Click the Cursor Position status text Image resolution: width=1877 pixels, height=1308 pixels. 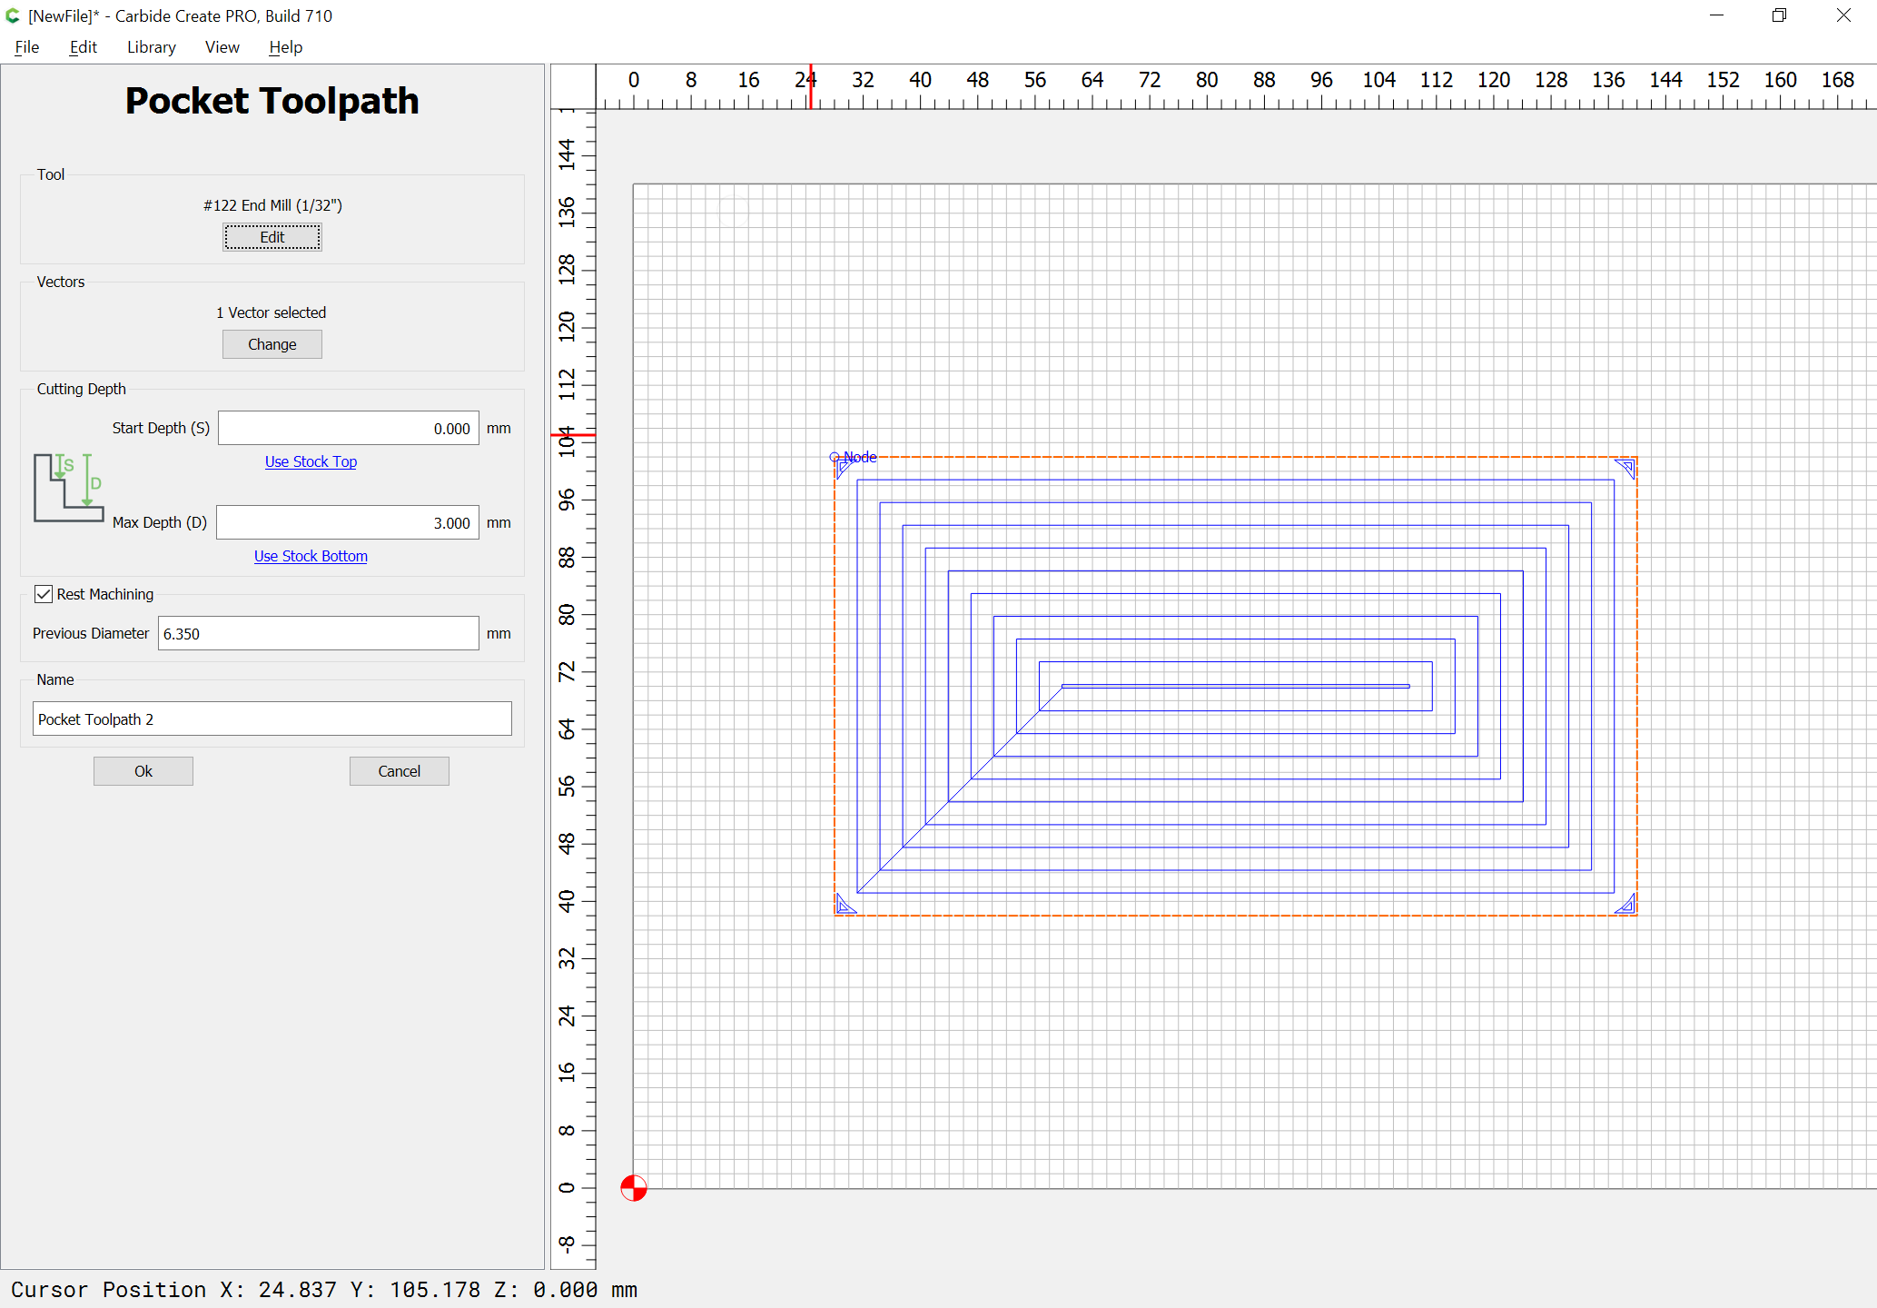click(324, 1290)
